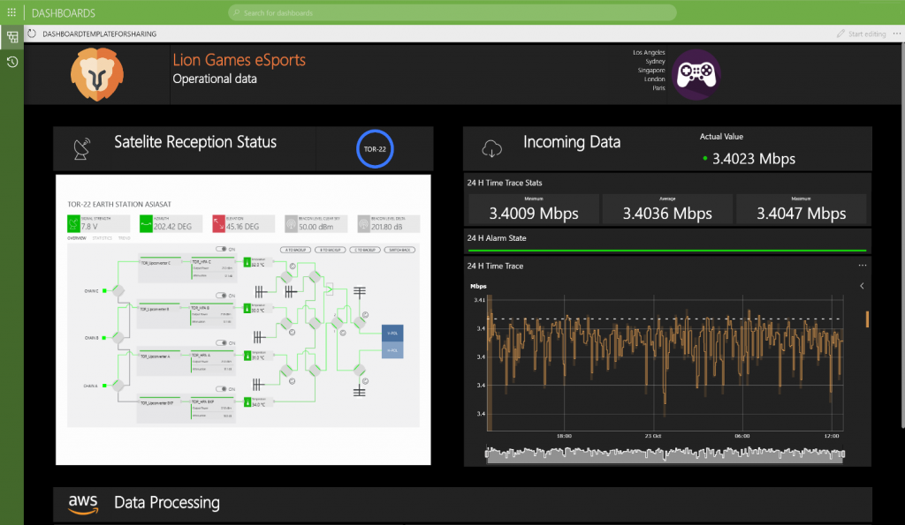Click the 3.4009 Mbps minimum value
905x525 pixels.
(534, 214)
